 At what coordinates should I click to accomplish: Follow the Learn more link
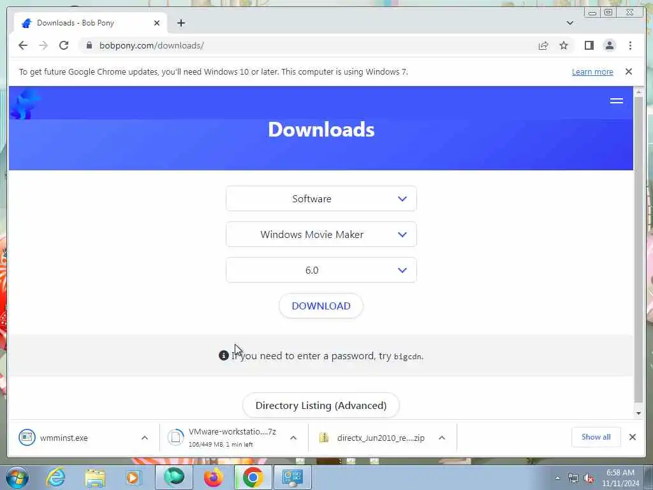pos(592,71)
